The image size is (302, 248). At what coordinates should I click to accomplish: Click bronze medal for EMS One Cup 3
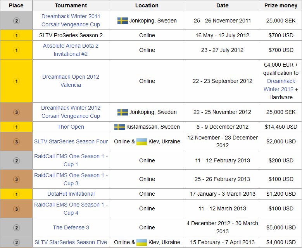click(x=16, y=179)
